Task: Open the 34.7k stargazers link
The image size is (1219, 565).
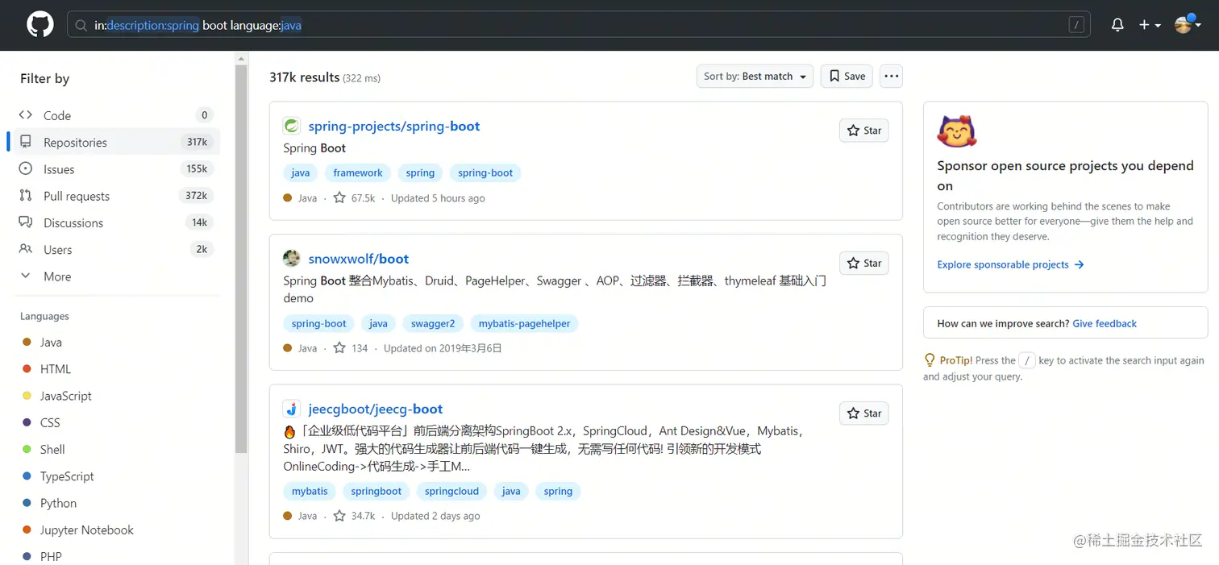Action: click(355, 516)
